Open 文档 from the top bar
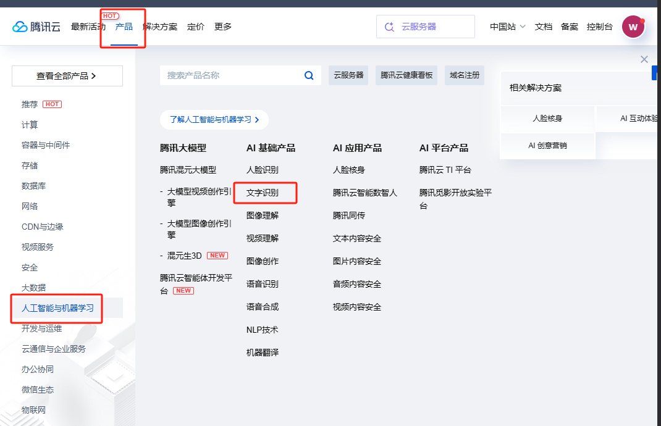661x426 pixels. click(x=544, y=27)
